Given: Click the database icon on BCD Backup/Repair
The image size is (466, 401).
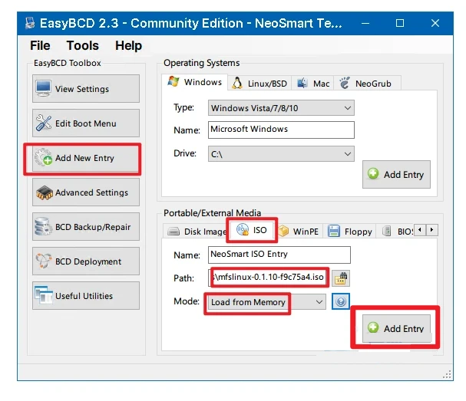Looking at the screenshot, I should click(43, 227).
